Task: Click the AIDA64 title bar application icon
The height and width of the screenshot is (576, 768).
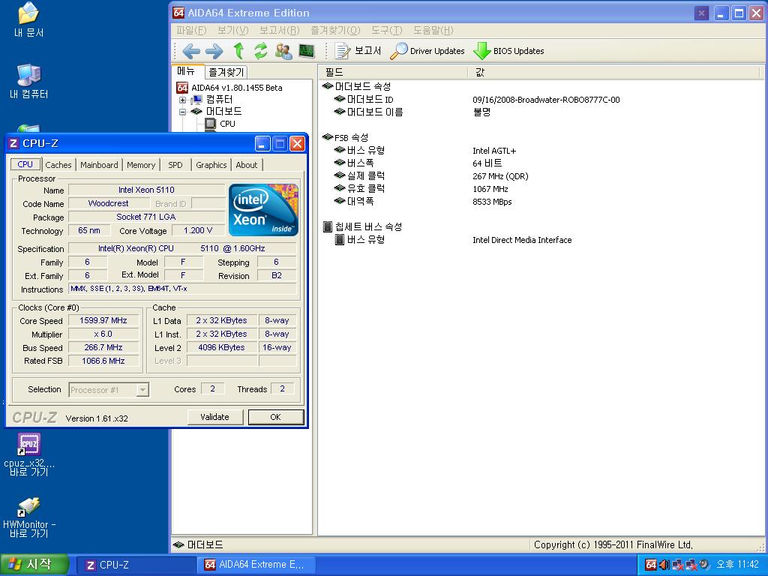Action: click(x=178, y=13)
